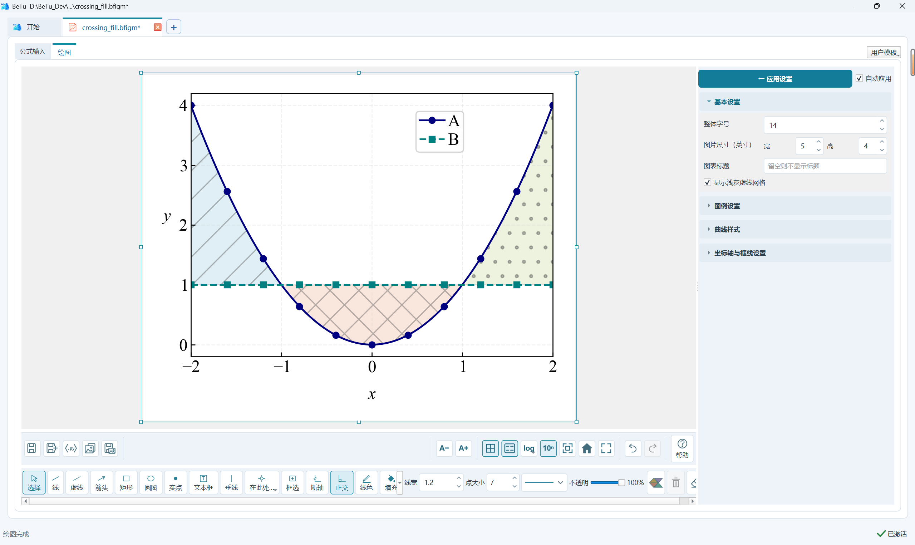Switch to the 绘图 tab
Screen dimensions: 915x545
(x=64, y=52)
